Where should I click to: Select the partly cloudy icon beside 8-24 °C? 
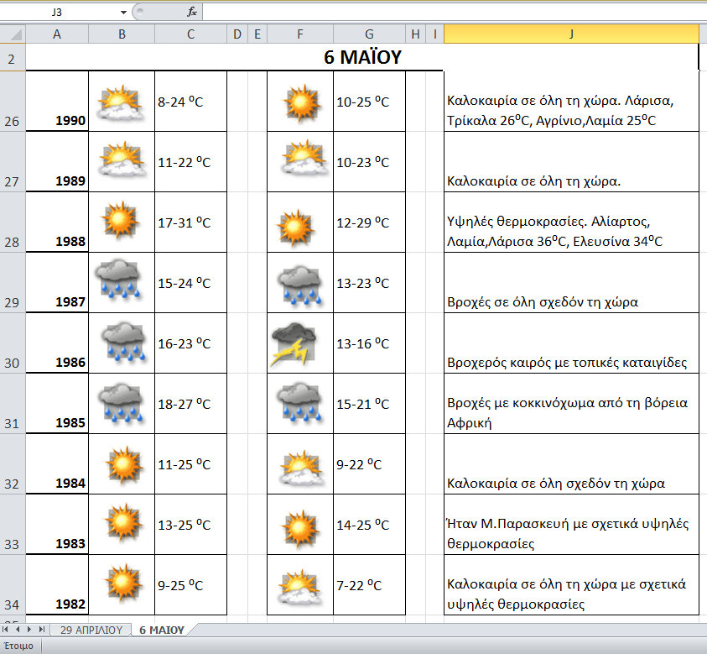[x=121, y=102]
